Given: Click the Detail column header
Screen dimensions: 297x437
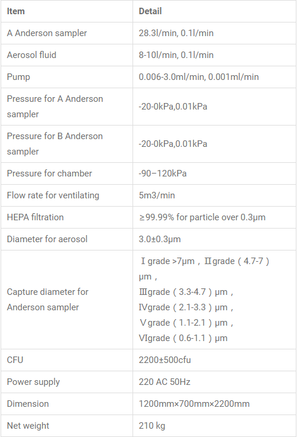Looking at the screenshot, I should coord(150,11).
